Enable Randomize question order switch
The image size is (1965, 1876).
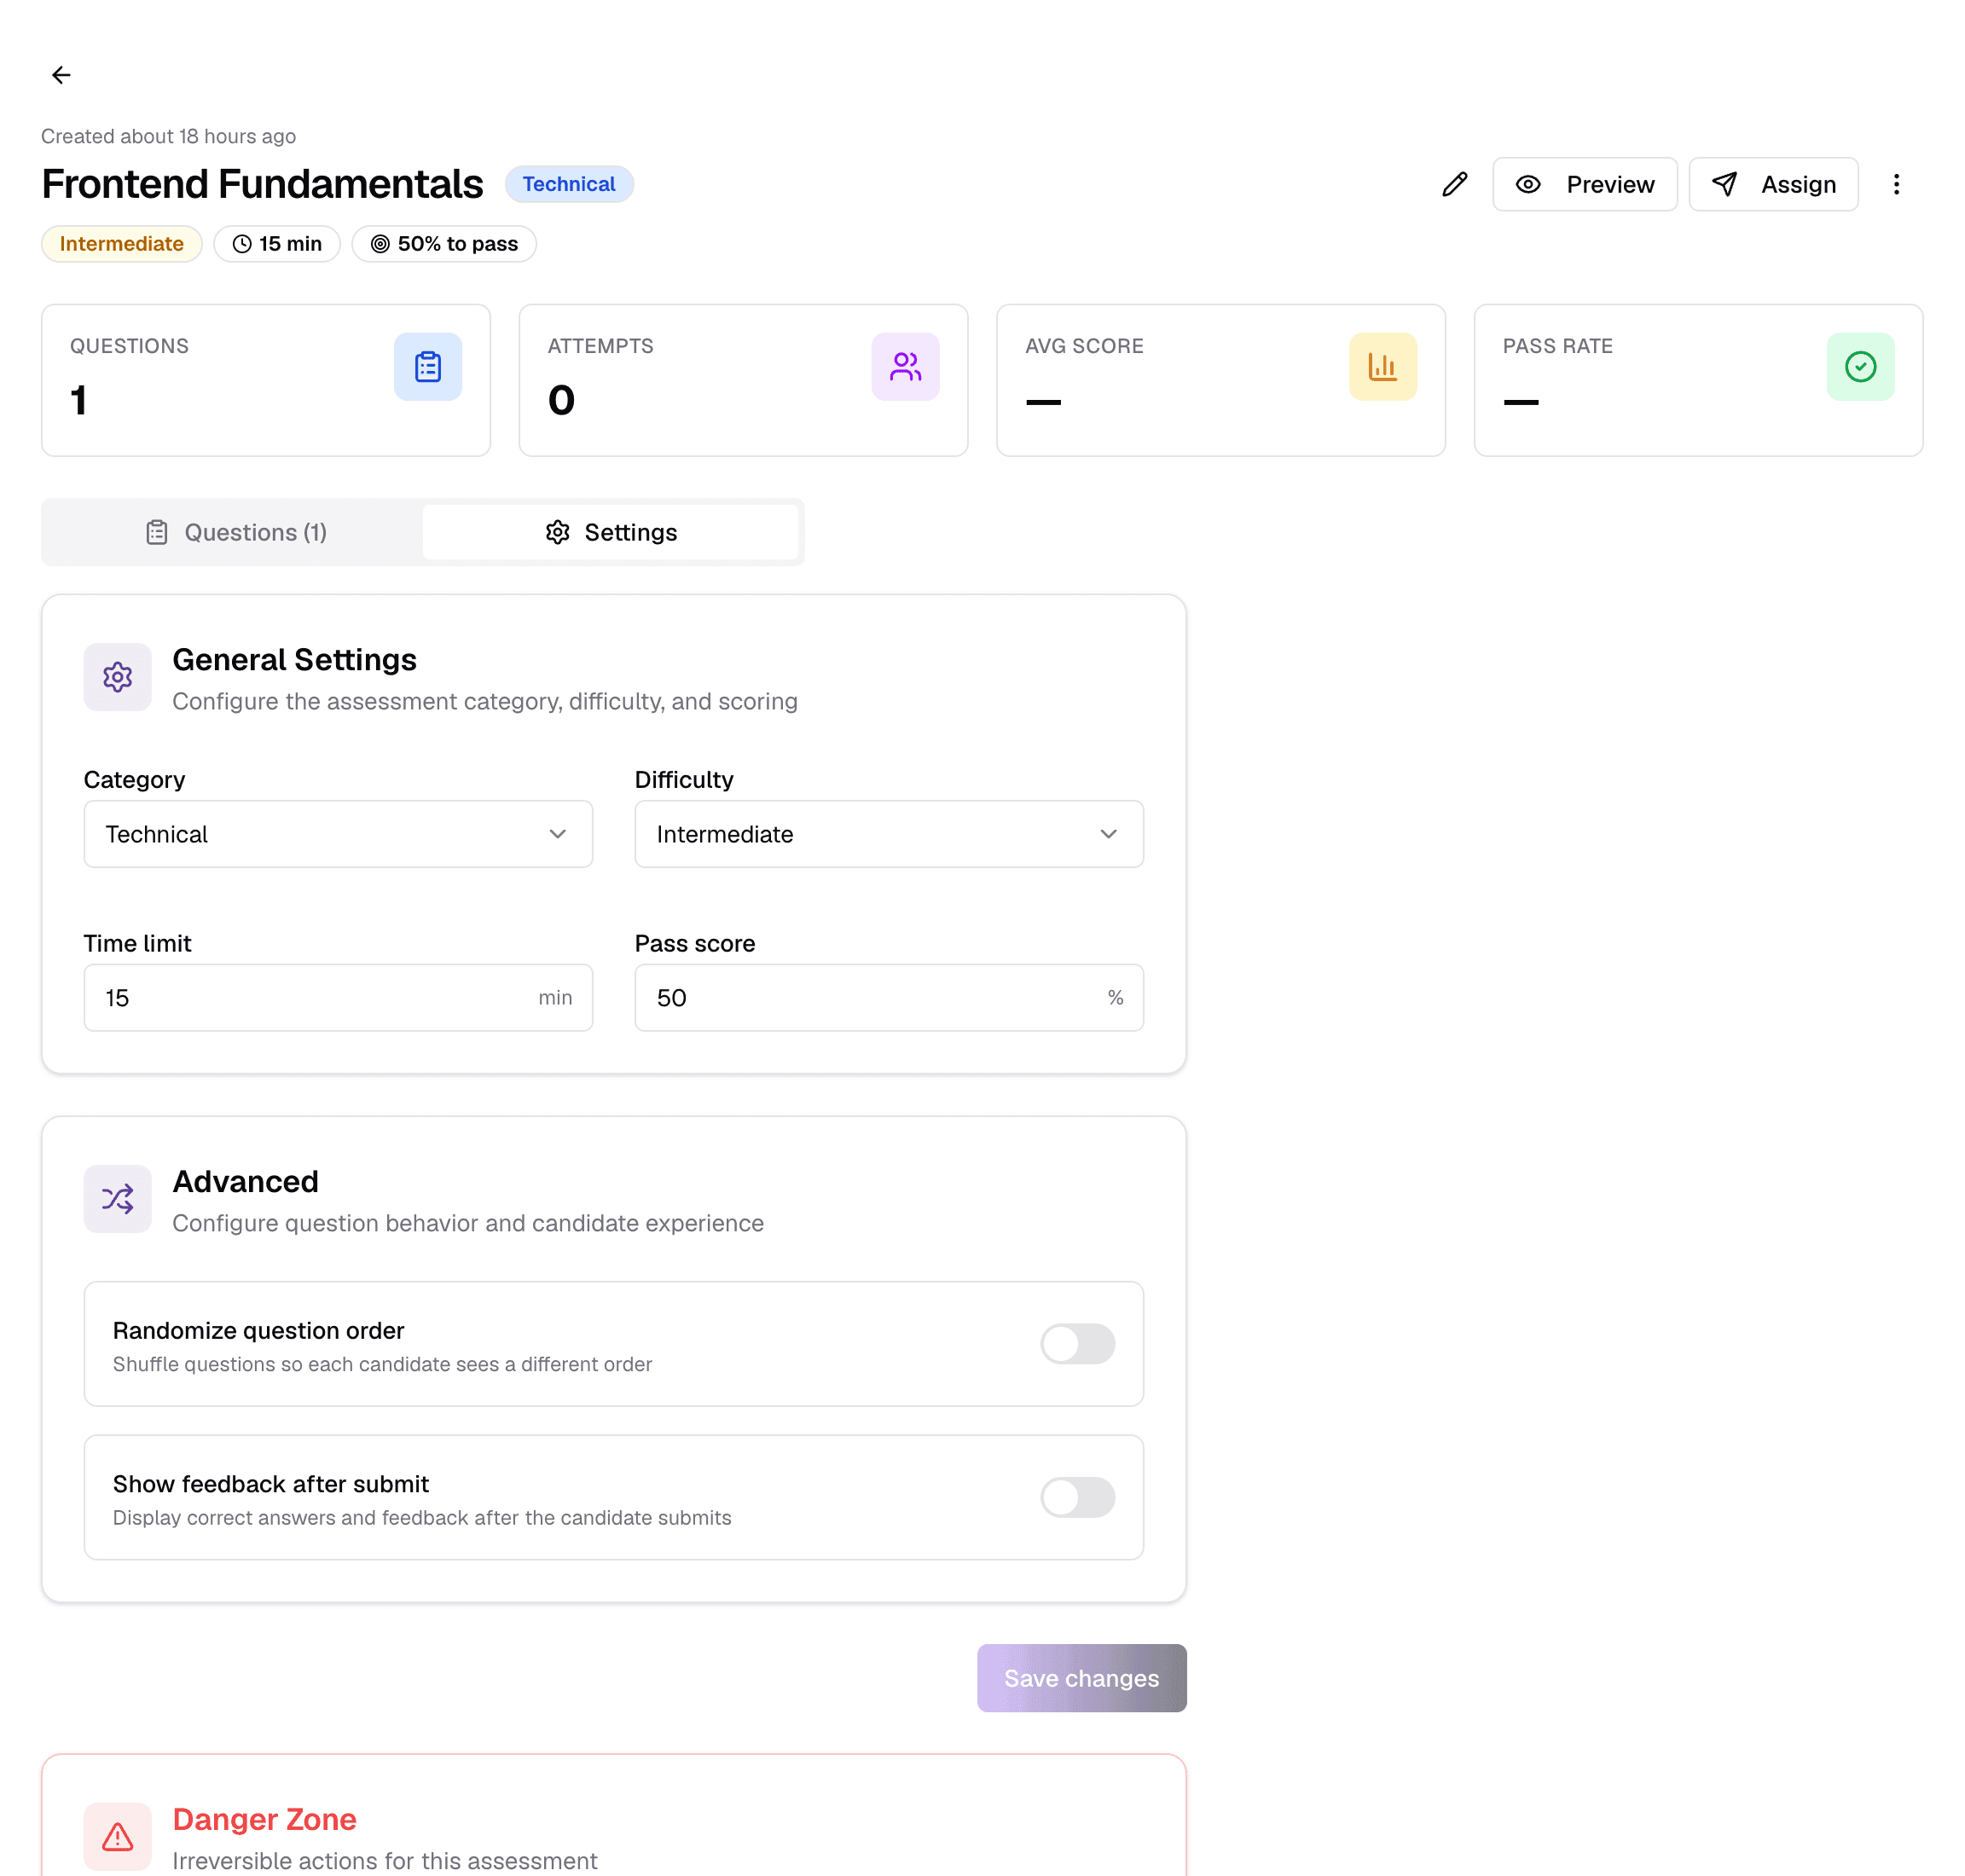[x=1077, y=1344]
